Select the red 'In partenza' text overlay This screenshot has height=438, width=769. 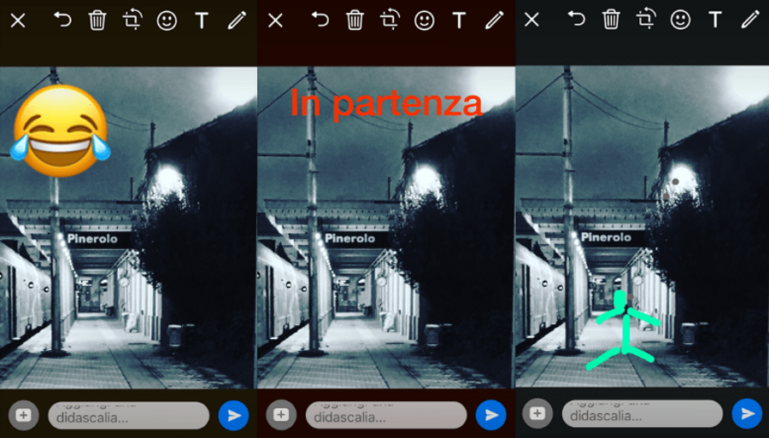[x=386, y=103]
